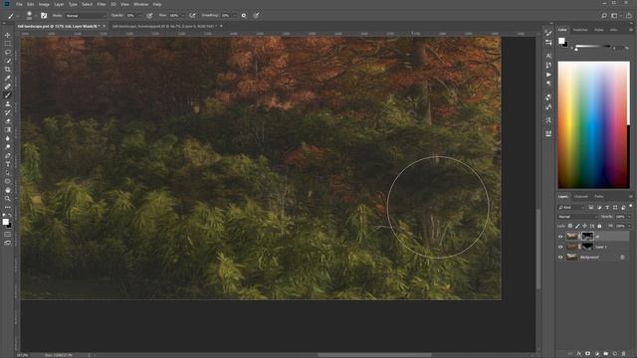Hide the Layer 1 visibility eye

pos(560,247)
